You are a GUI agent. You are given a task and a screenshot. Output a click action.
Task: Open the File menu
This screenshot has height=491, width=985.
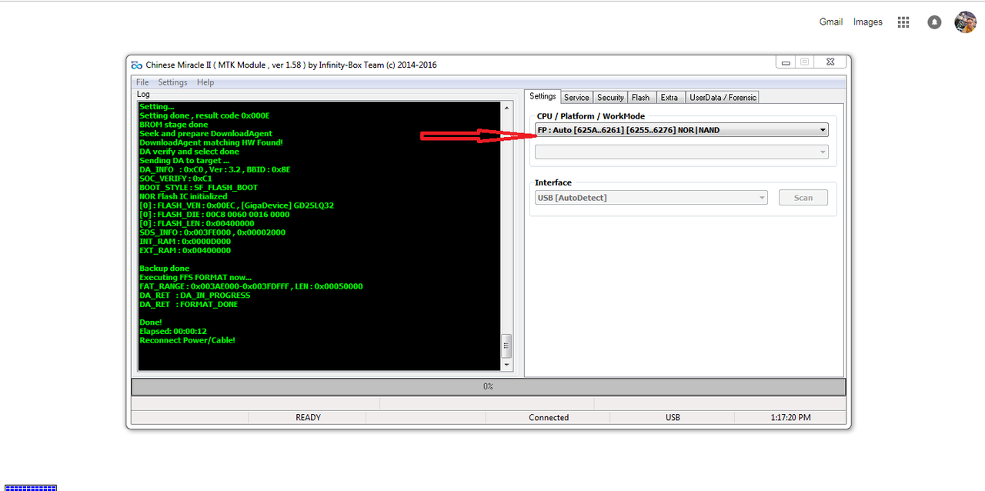click(x=142, y=82)
